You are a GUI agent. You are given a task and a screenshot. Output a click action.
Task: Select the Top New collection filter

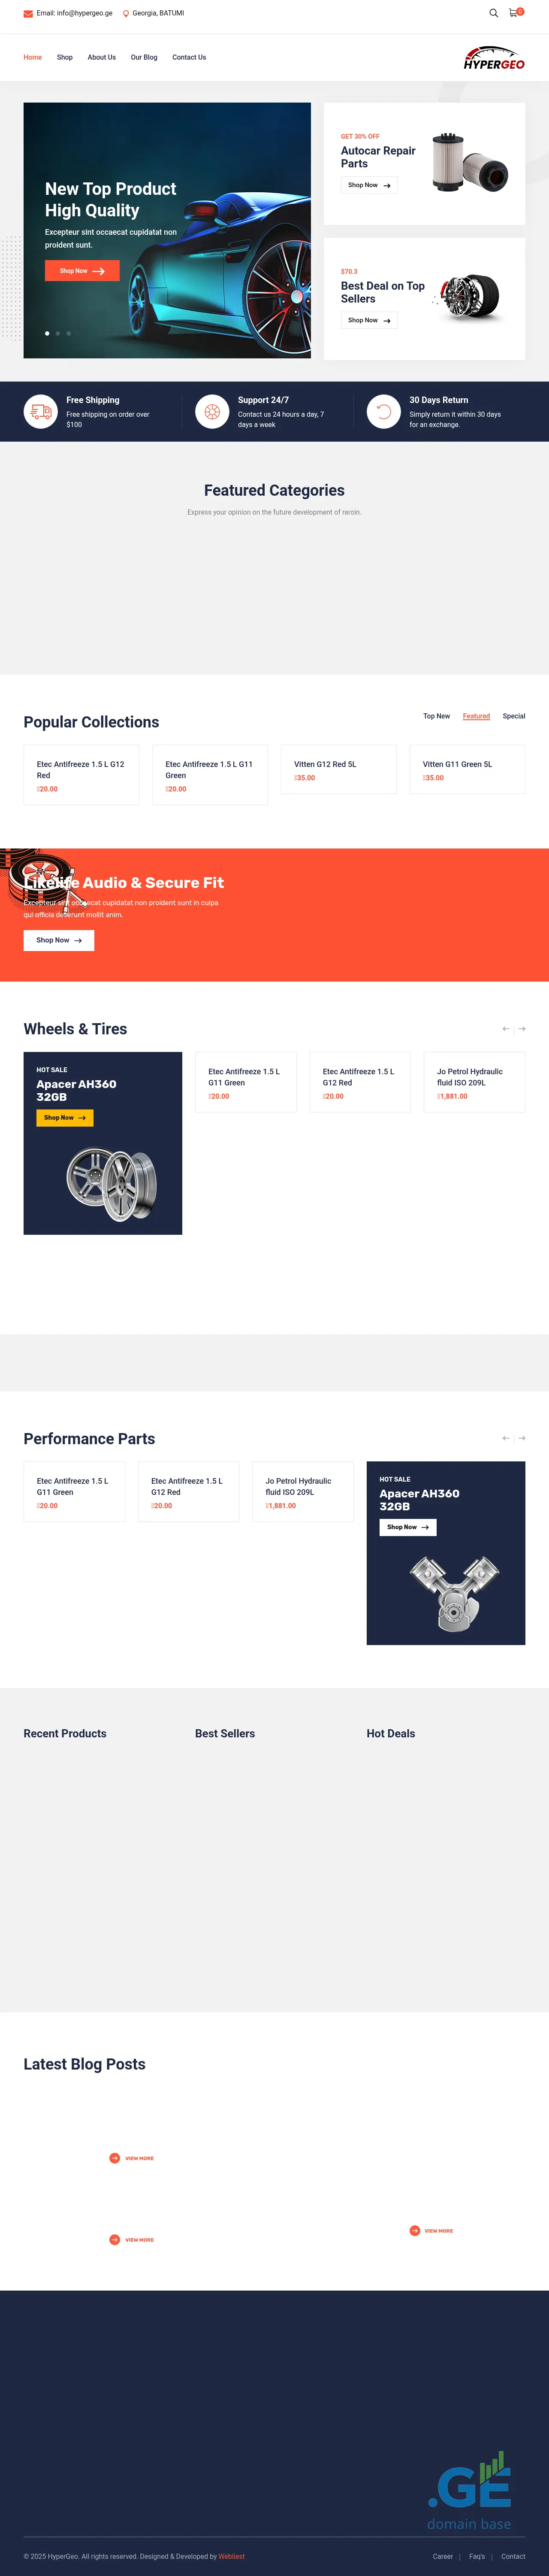tap(437, 716)
